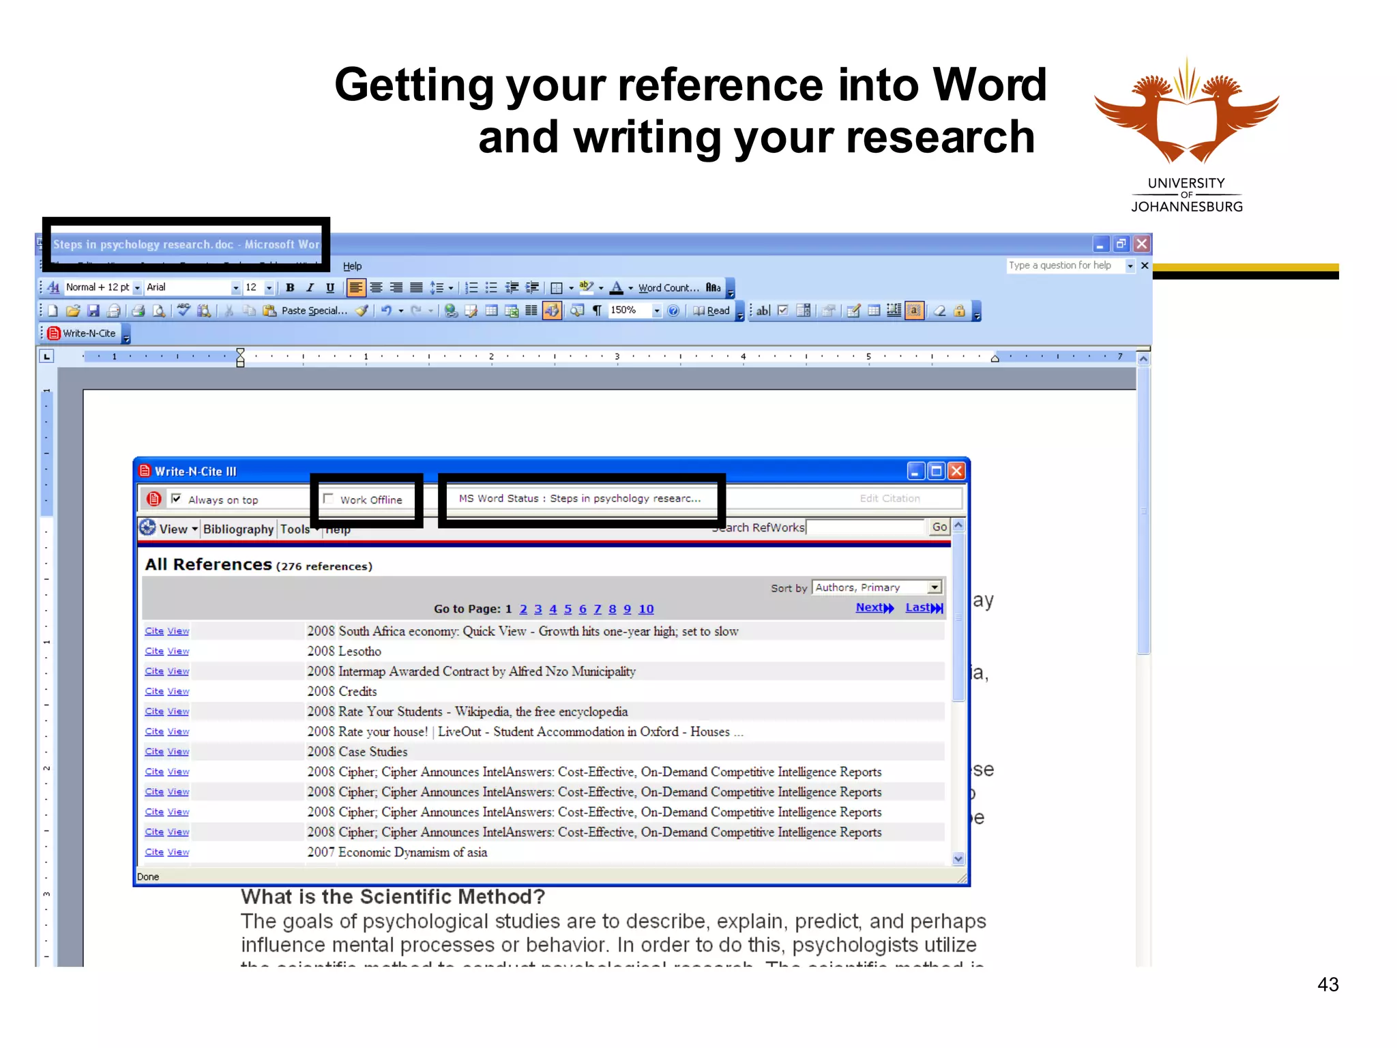Insert a hyperlink using globe icon
Screen dimensions: 1397x1048
click(451, 311)
